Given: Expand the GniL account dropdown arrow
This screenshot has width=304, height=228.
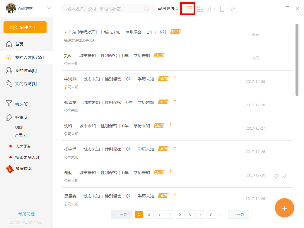Looking at the screenshot, I should pyautogui.click(x=49, y=8).
